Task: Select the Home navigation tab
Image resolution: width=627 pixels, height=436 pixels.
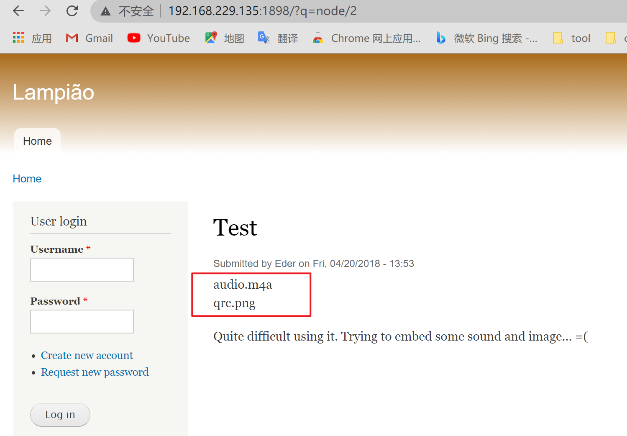Action: click(37, 141)
